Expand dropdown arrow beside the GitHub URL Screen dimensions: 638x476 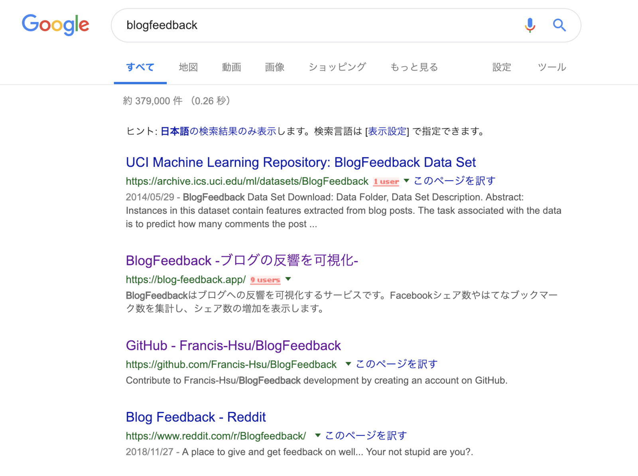pyautogui.click(x=348, y=364)
